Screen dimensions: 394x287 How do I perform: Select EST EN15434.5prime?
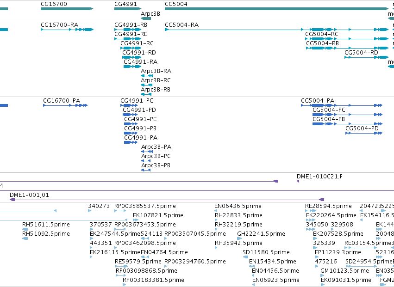272,262
